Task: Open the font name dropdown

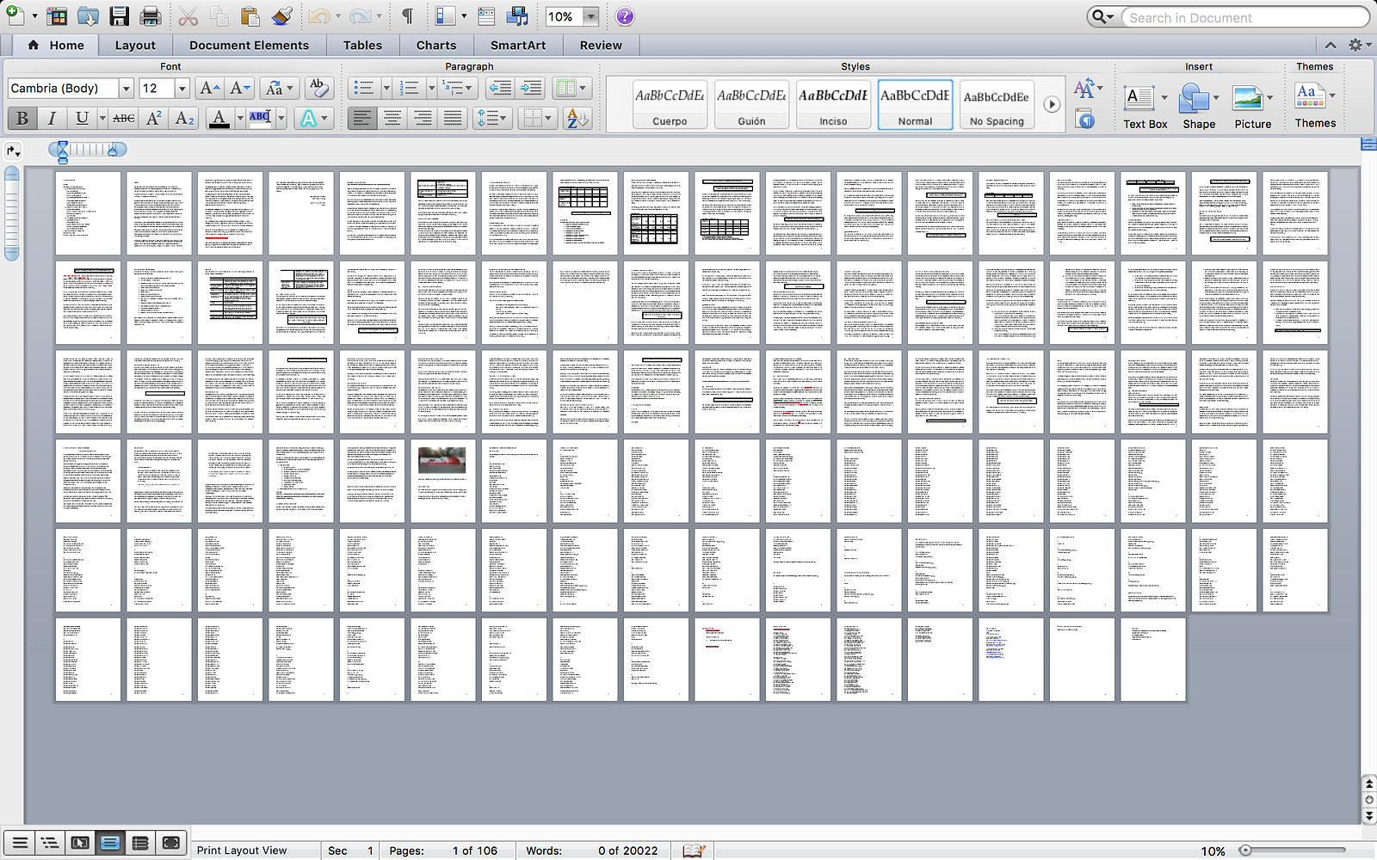Action: point(126,88)
